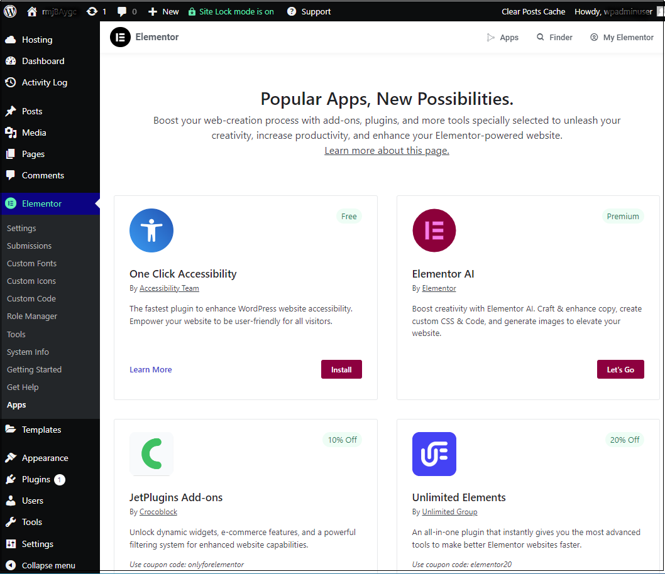Select Templates in the sidebar menu
Viewport: 665px width, 574px height.
click(x=40, y=429)
